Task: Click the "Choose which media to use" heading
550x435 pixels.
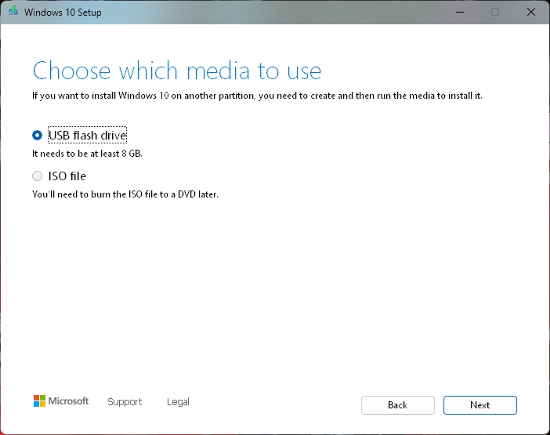Action: (x=177, y=71)
